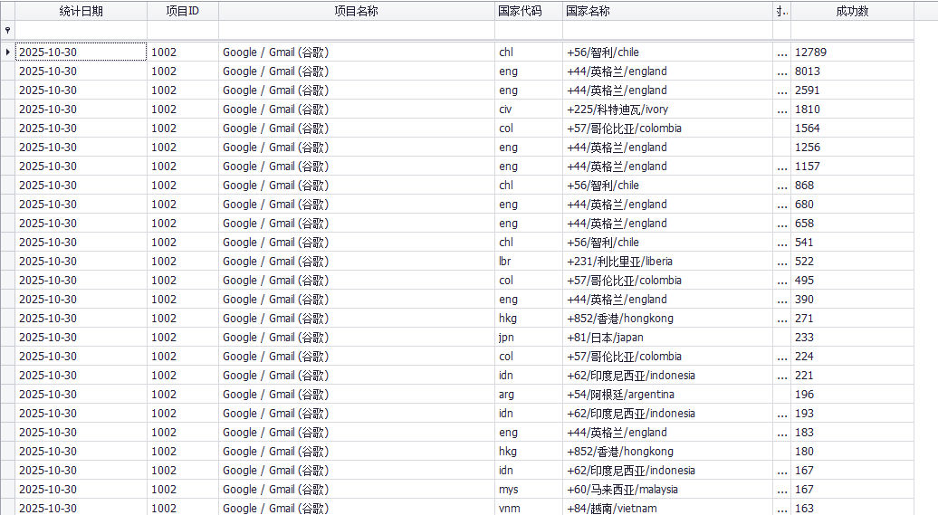Select the success count cell 658

point(852,224)
